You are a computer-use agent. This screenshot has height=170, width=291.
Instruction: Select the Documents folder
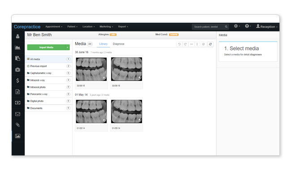click(x=48, y=108)
